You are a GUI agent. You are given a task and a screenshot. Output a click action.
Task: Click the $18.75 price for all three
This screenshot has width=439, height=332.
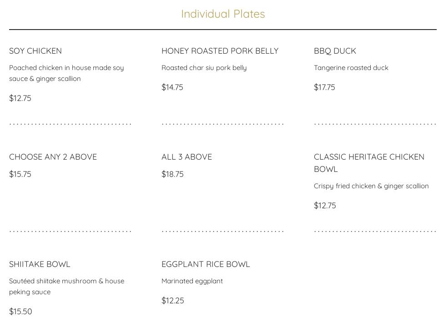point(172,174)
